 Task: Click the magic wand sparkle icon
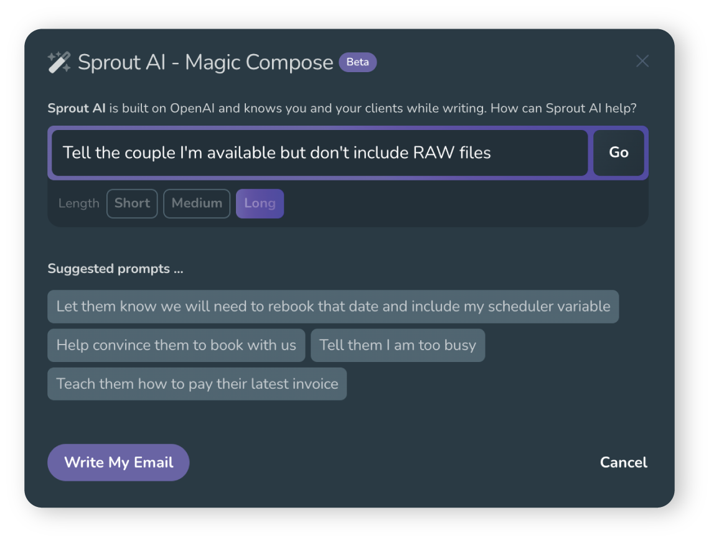click(59, 62)
